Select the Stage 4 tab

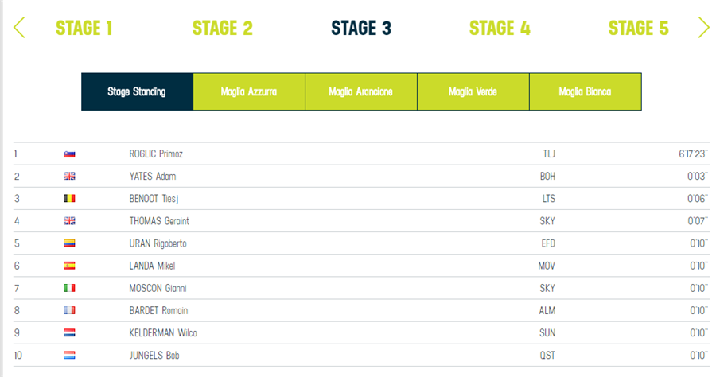500,29
